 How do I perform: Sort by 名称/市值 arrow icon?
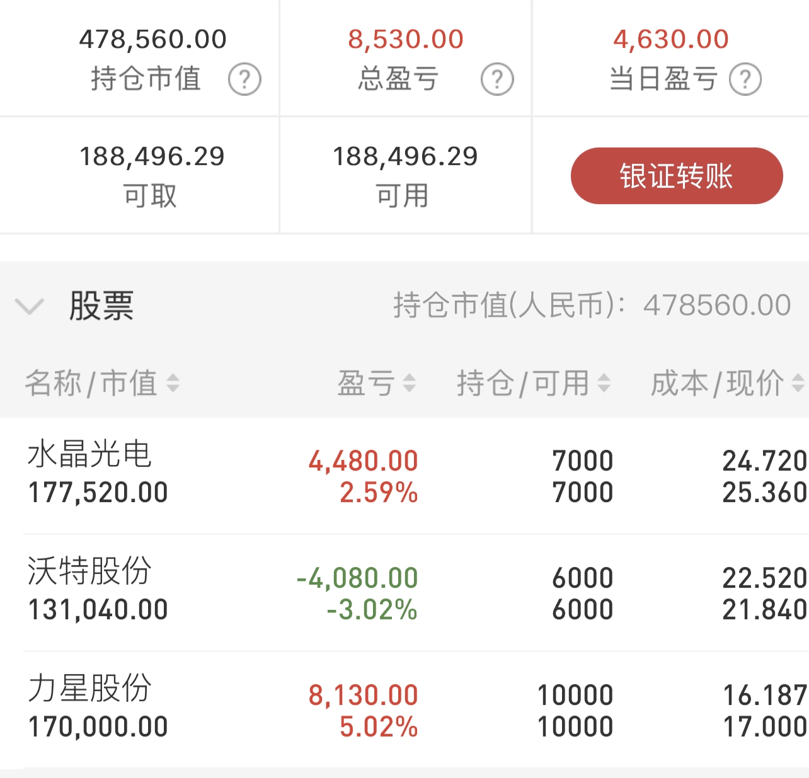pyautogui.click(x=173, y=382)
